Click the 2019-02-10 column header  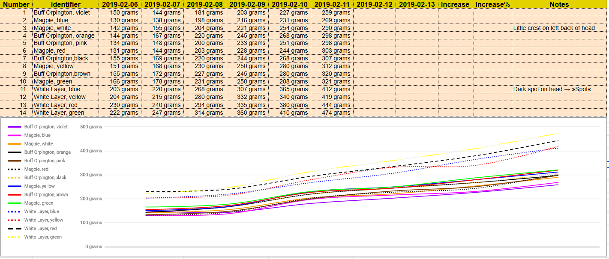pos(289,4)
